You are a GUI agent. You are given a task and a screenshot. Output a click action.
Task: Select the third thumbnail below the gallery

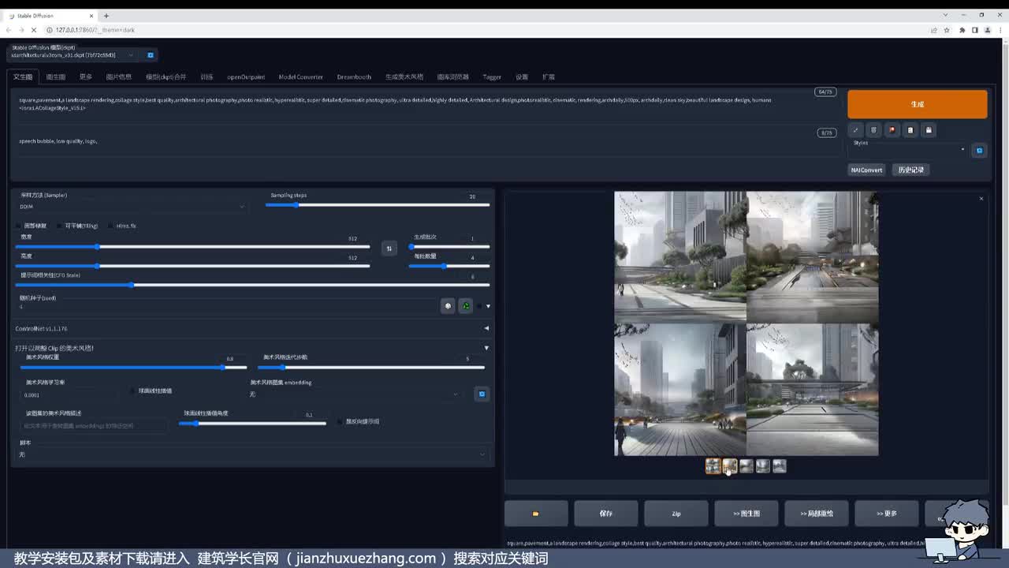pos(747,466)
